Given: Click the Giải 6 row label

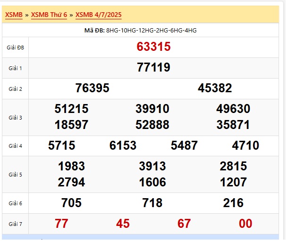Looking at the screenshot, I should point(16,203).
